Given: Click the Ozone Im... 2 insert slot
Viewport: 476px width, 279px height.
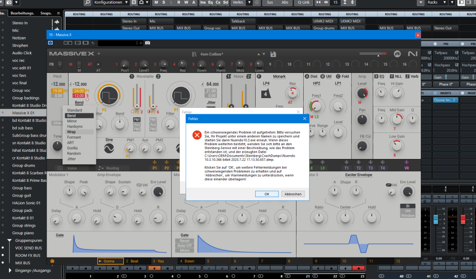Looking at the screenshot, I should tap(446, 100).
